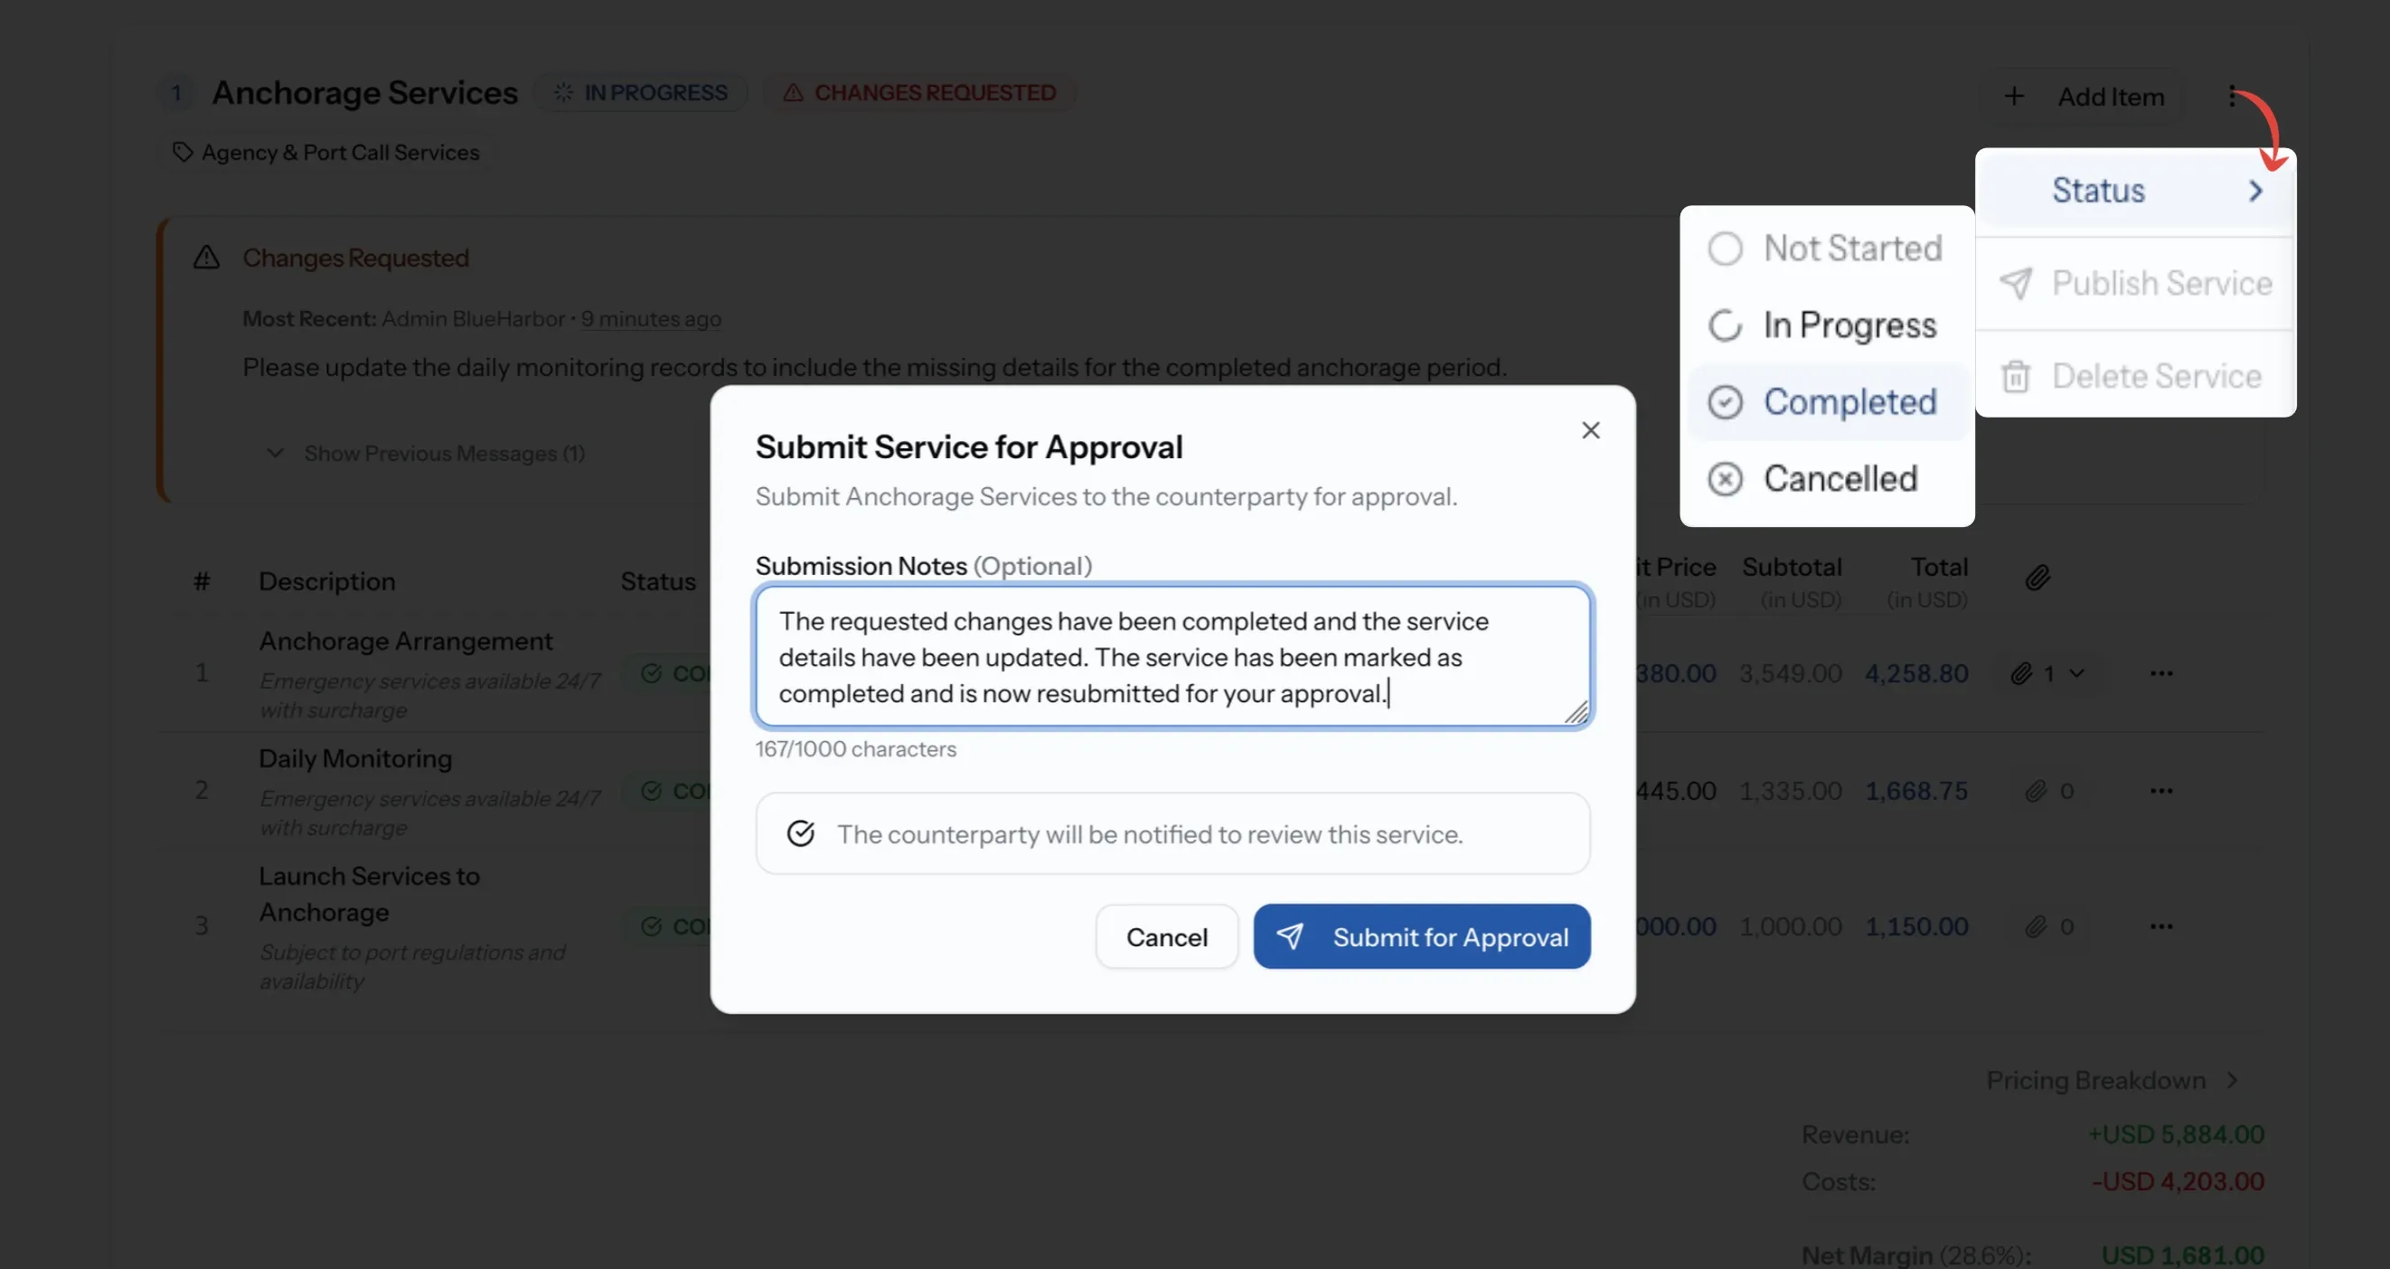The width and height of the screenshot is (2390, 1269).
Task: Click inside the Submission Notes text area
Action: click(1172, 657)
